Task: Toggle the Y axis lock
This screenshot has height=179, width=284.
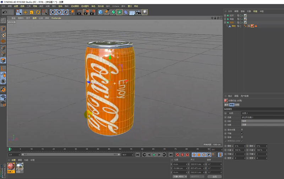Action: [x=59, y=12]
